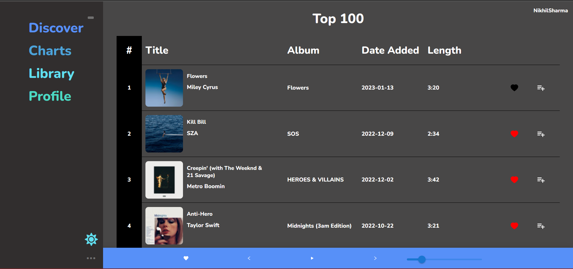
Task: Click the Kill Bill song title
Action: [x=197, y=122]
